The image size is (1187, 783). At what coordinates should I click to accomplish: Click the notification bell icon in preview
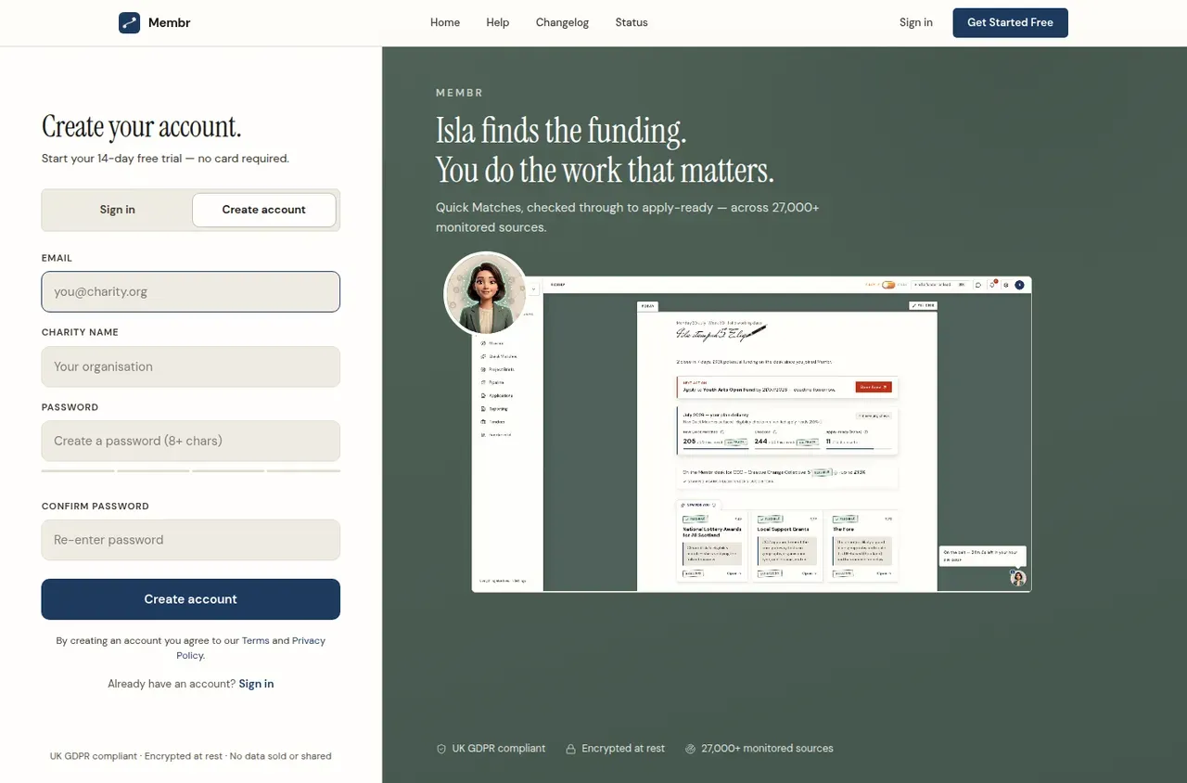point(992,285)
